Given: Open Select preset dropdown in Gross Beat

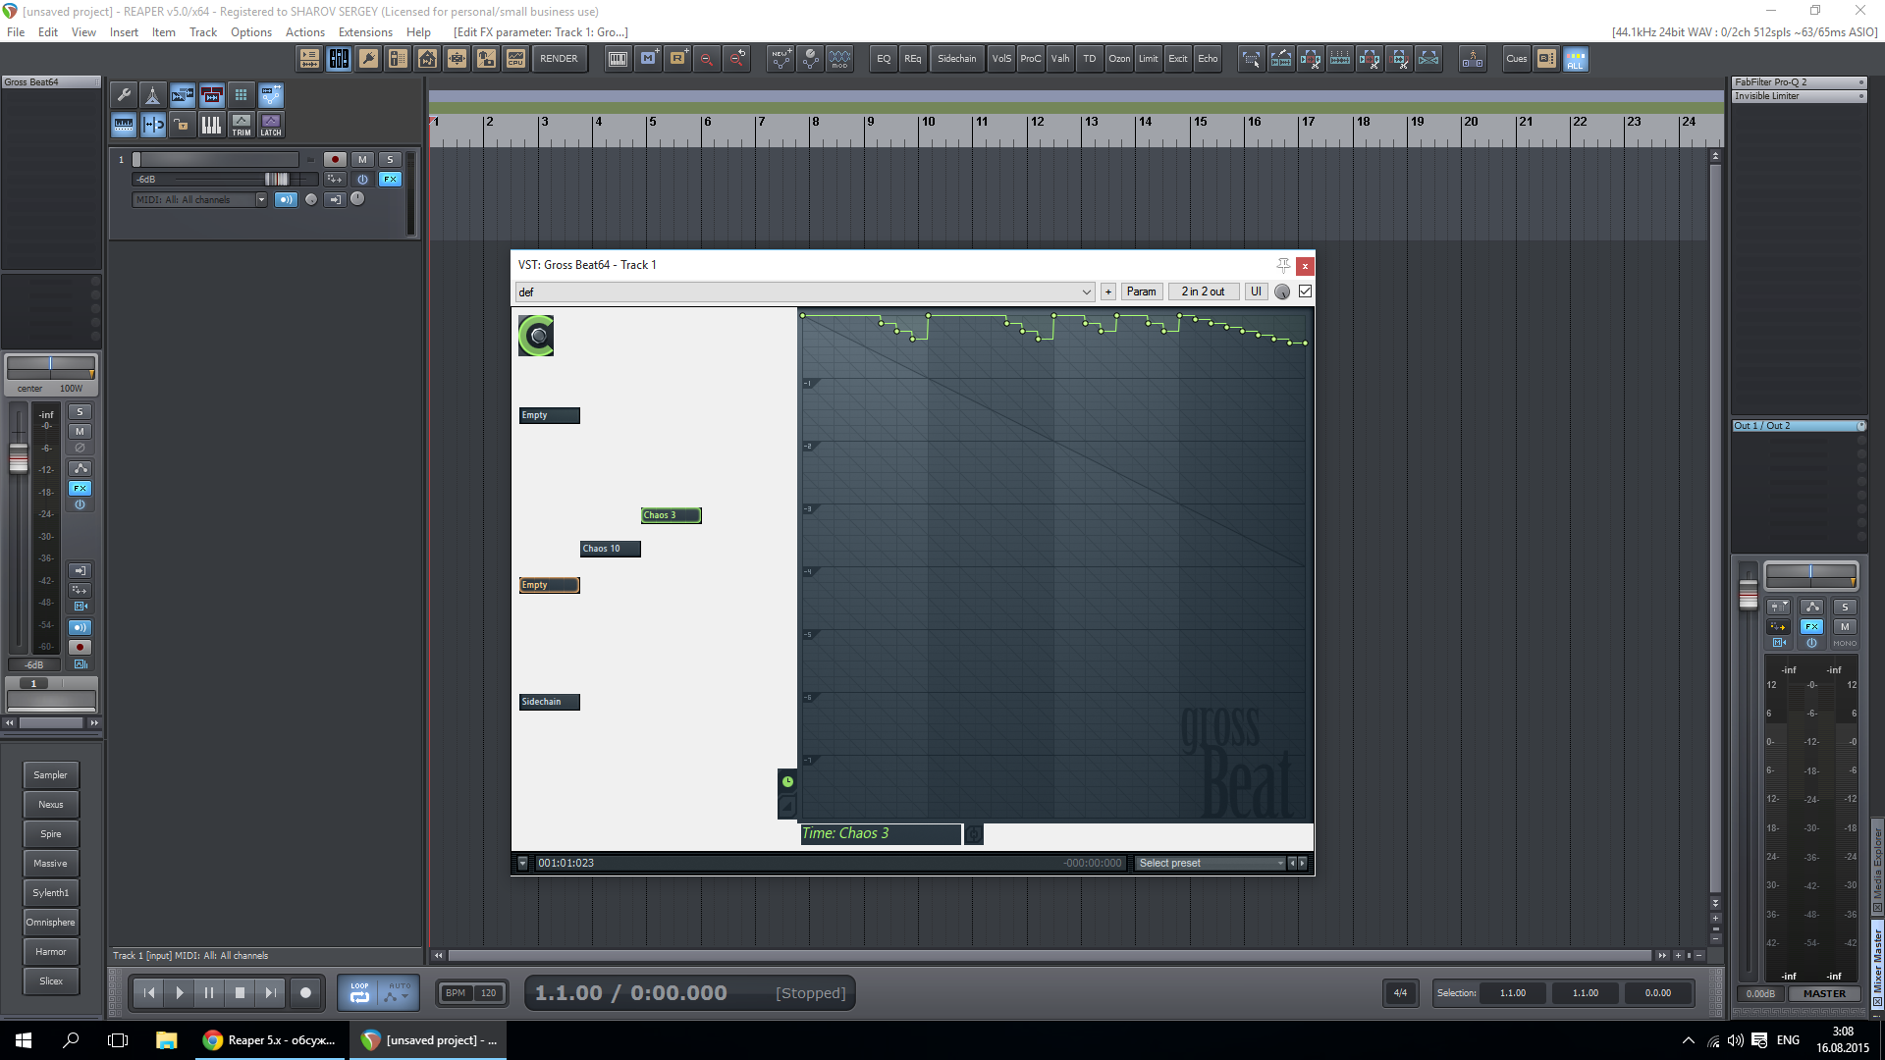Looking at the screenshot, I should point(1210,864).
